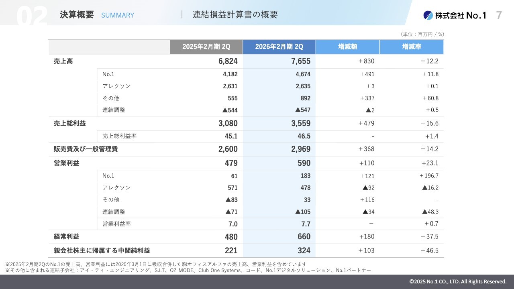Click the 売上総利益率 sub-row label
The height and width of the screenshot is (289, 514).
click(119, 136)
